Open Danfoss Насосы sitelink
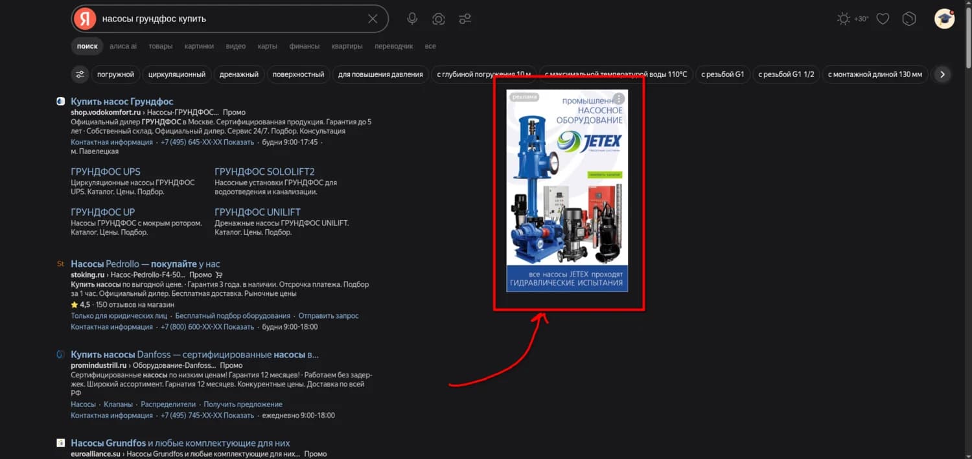Image resolution: width=972 pixels, height=459 pixels. pos(84,405)
